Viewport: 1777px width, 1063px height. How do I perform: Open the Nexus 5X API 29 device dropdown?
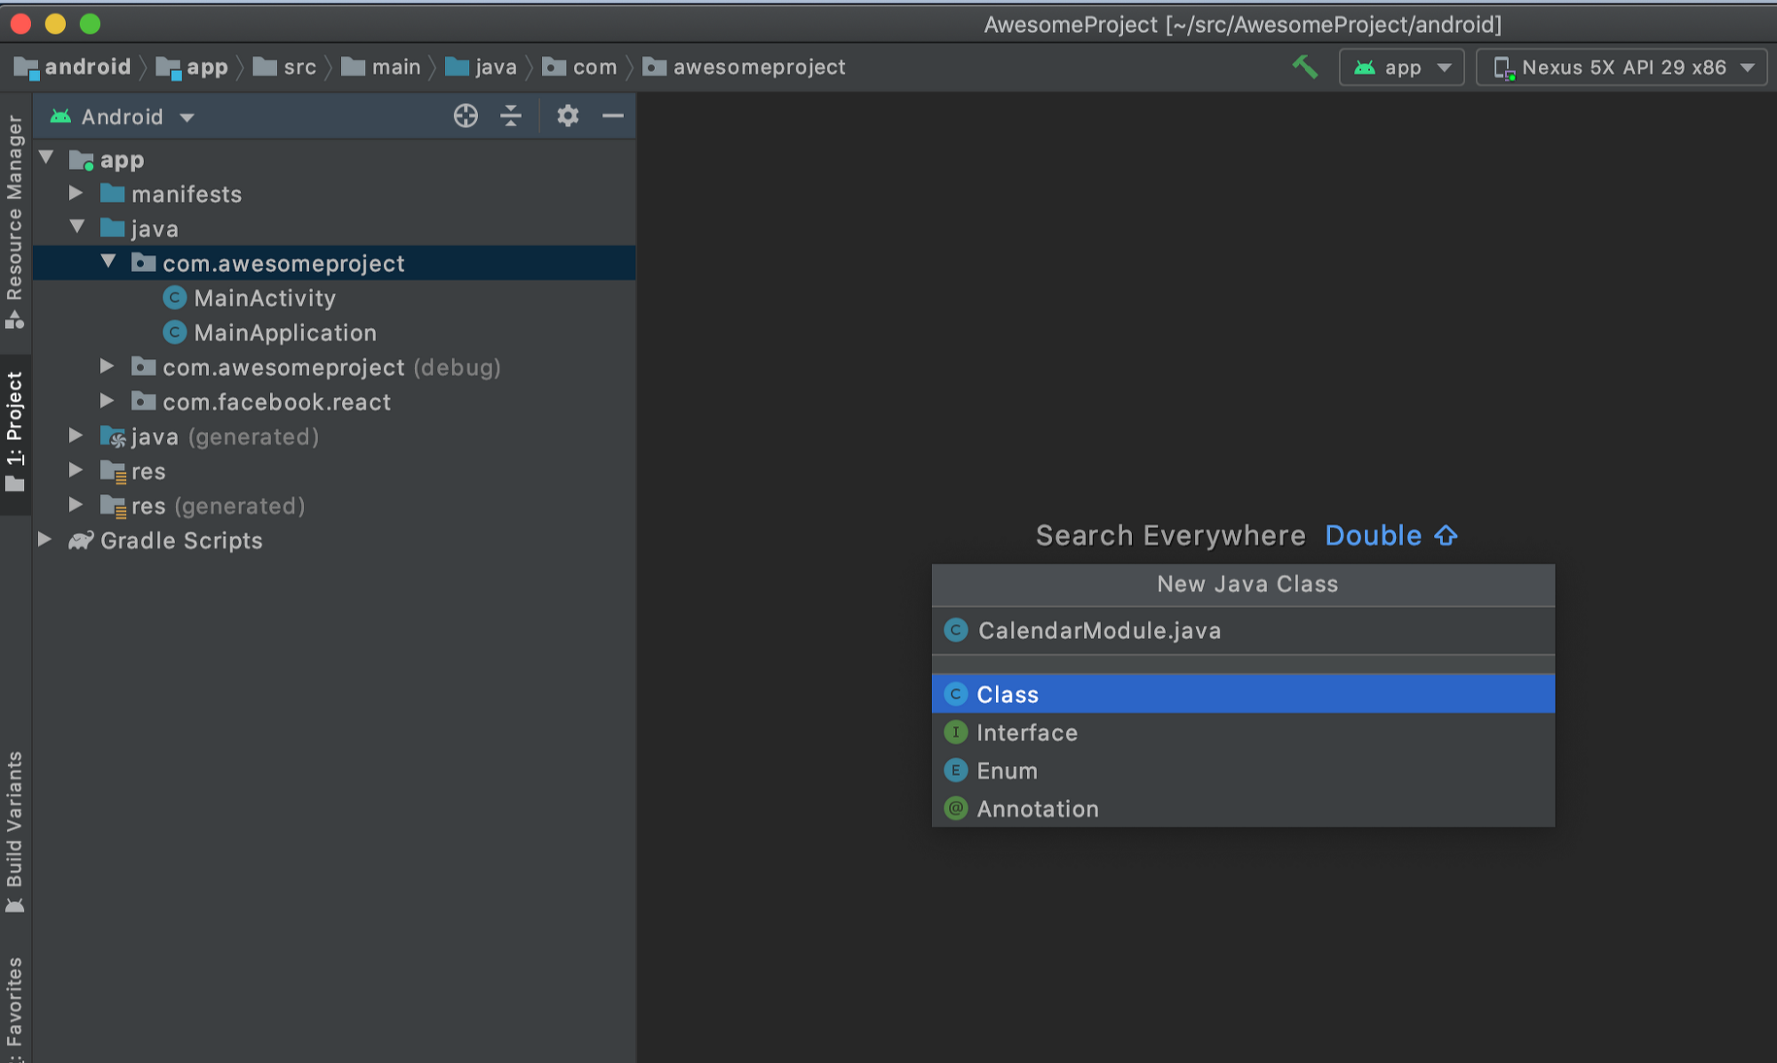tap(1622, 68)
